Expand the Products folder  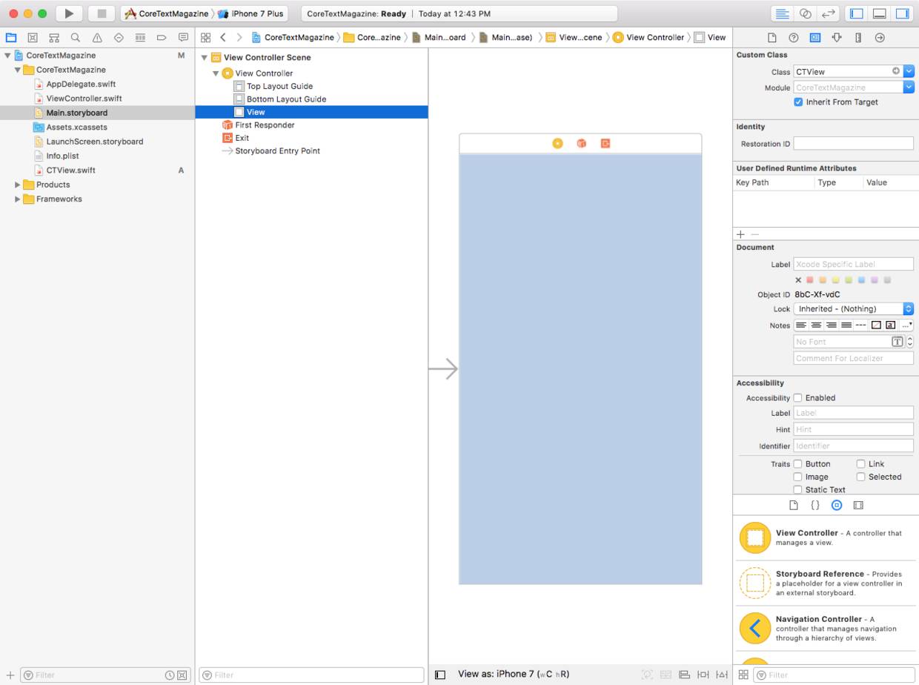point(18,185)
